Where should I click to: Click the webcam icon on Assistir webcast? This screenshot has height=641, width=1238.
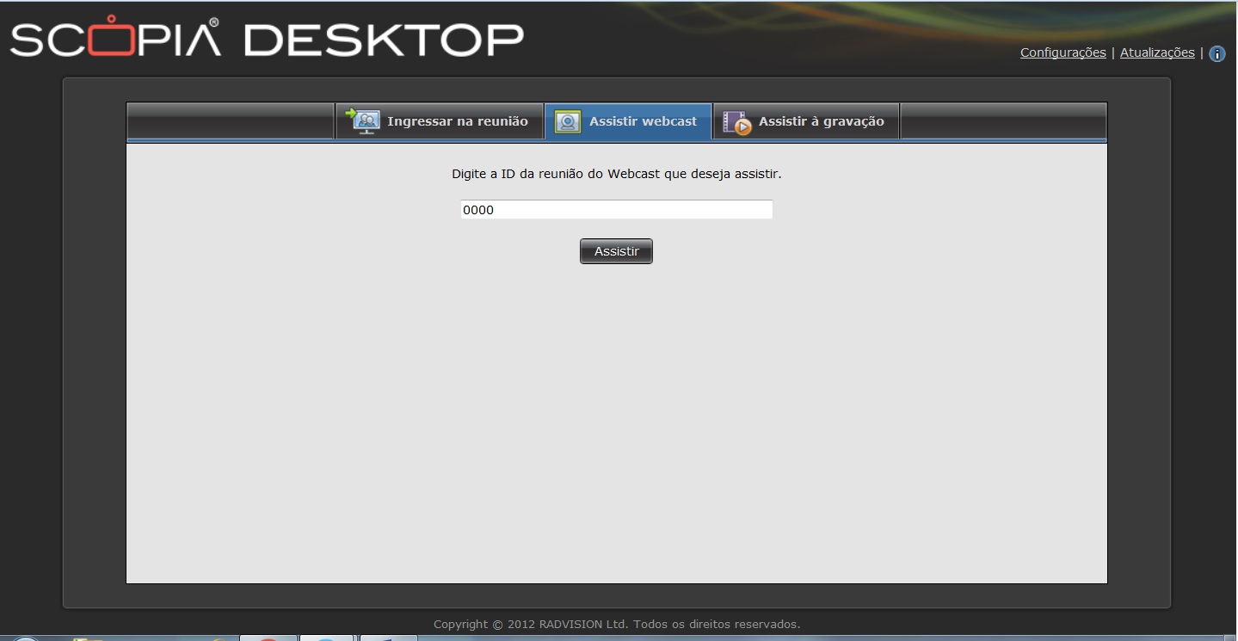coord(567,122)
